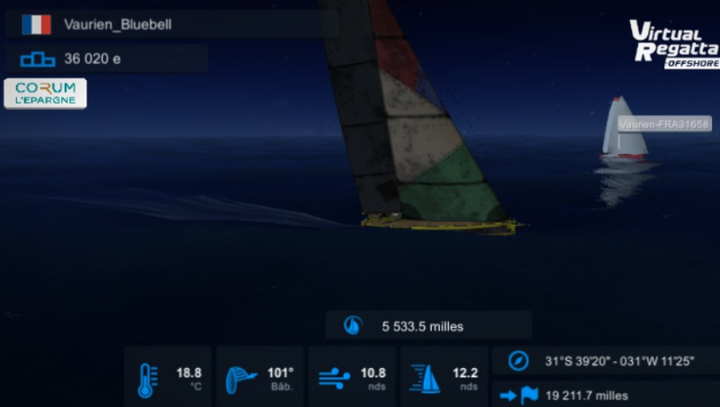Click the sail angle icon
This screenshot has width=720, height=407.
pos(240,380)
